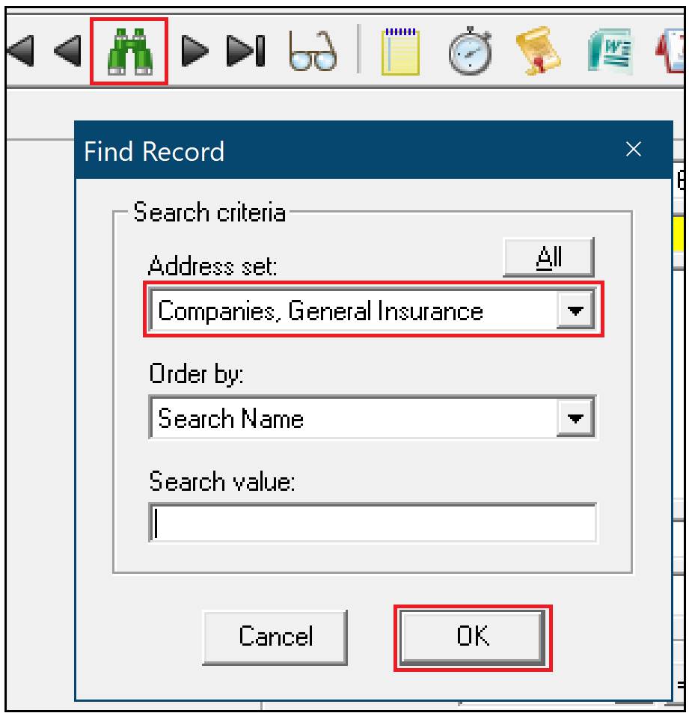Image resolution: width=689 pixels, height=716 pixels.
Task: Click the red PDF icon at toolbar edge
Action: [x=679, y=52]
